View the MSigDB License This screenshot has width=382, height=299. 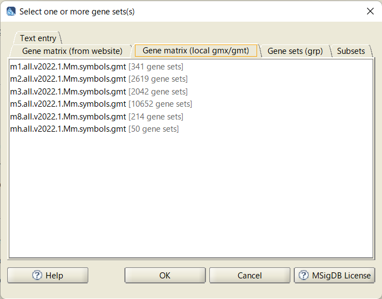coord(334,275)
